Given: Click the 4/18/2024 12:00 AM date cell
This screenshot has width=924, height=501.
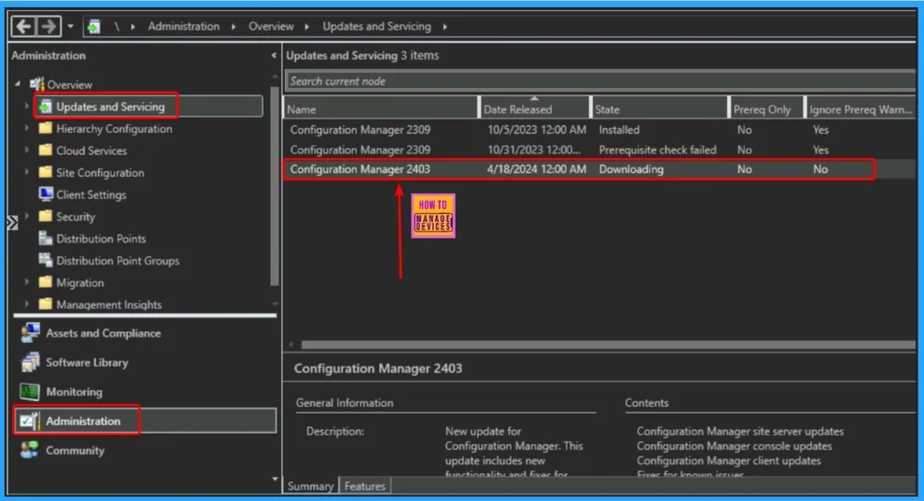Looking at the screenshot, I should pyautogui.click(x=536, y=169).
